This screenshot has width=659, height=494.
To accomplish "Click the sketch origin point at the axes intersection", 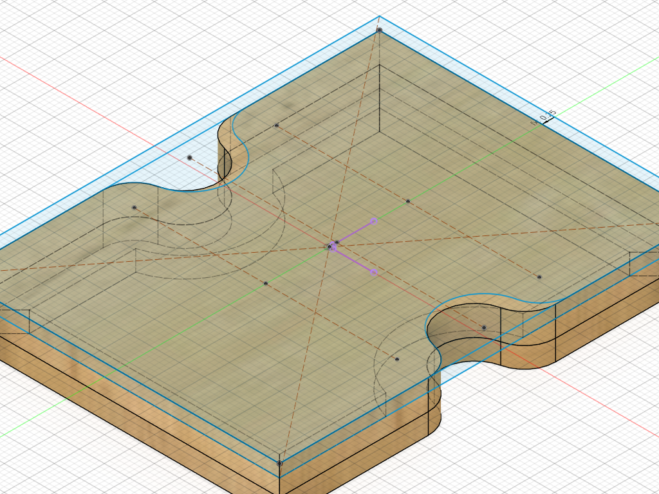I will click(x=329, y=247).
